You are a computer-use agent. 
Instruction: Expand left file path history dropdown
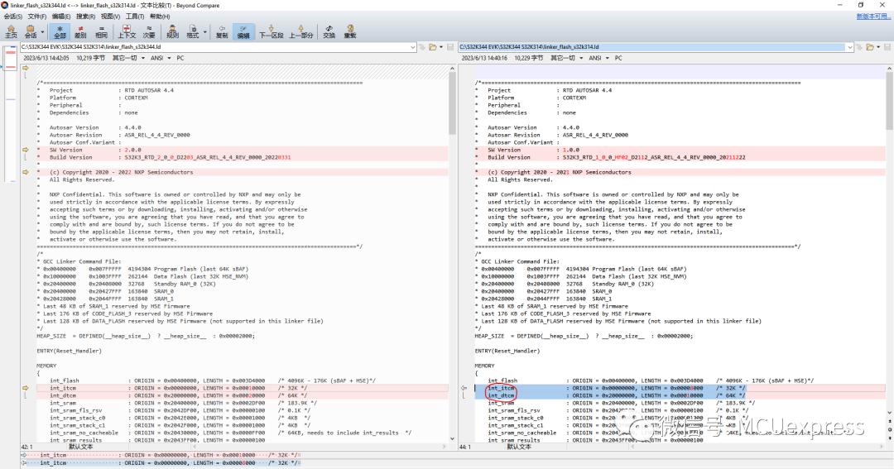tap(413, 46)
